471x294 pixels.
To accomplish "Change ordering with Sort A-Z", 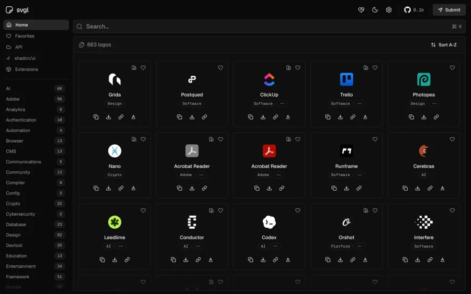I will click(x=444, y=45).
